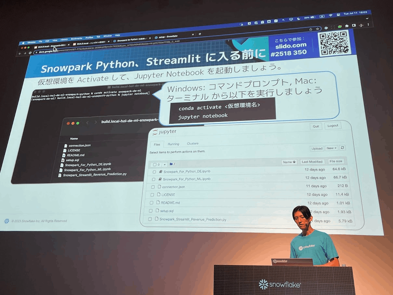Click the Name column header in Finder

(74, 139)
